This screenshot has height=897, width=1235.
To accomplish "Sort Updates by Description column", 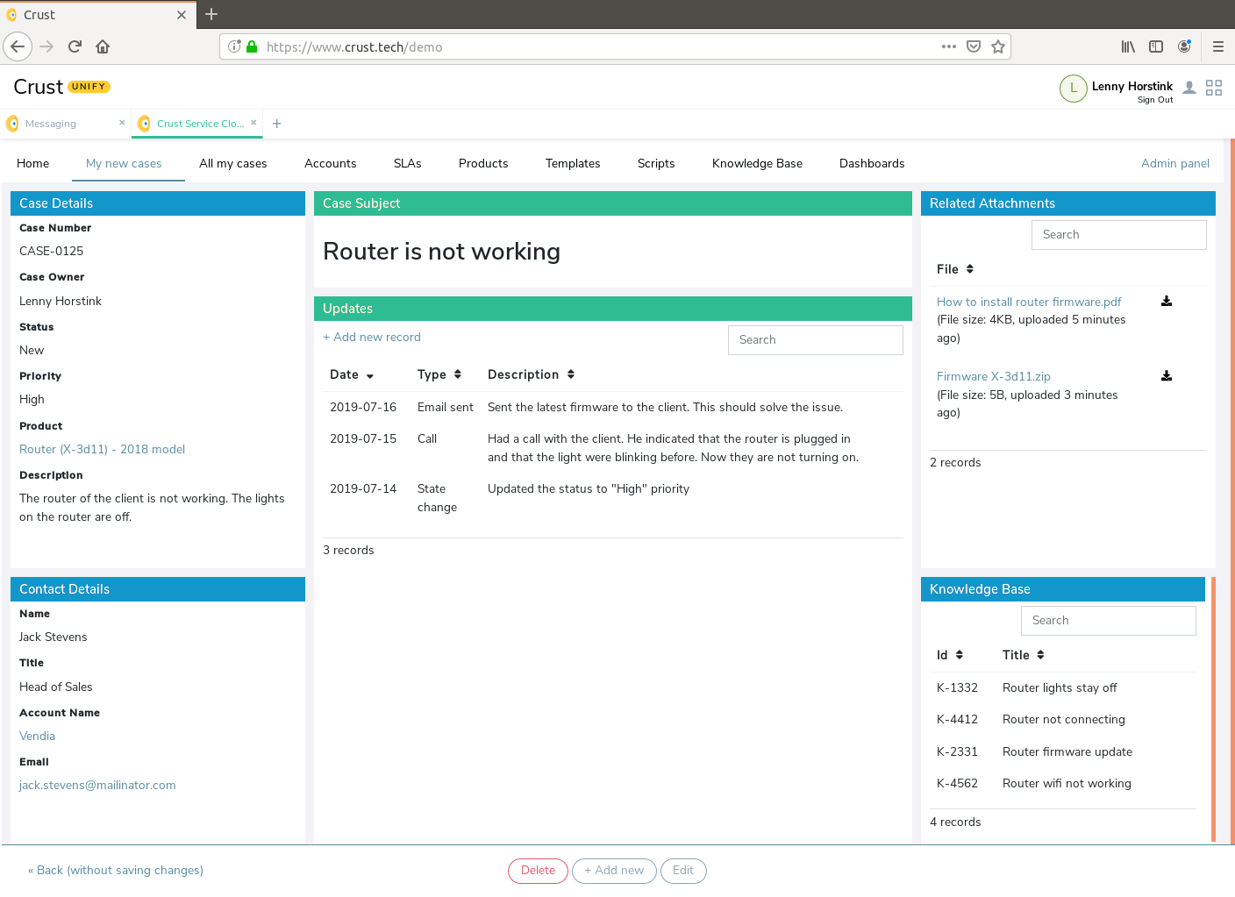I will (x=532, y=374).
